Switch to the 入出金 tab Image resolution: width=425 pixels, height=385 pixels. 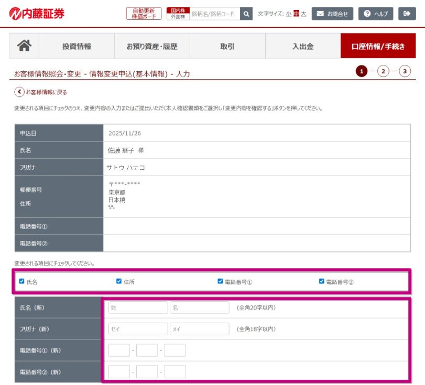pos(303,46)
